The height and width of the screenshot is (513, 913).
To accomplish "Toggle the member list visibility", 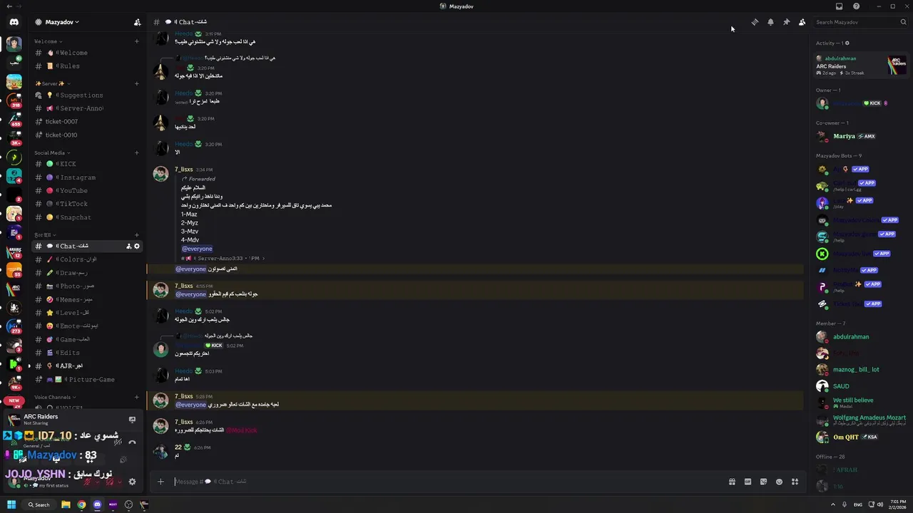I will point(802,22).
